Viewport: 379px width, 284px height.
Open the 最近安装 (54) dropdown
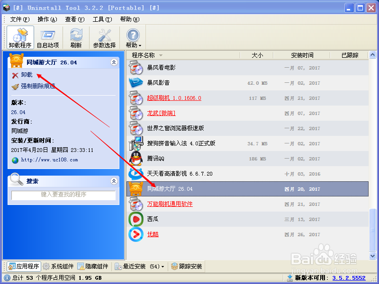click(139, 266)
